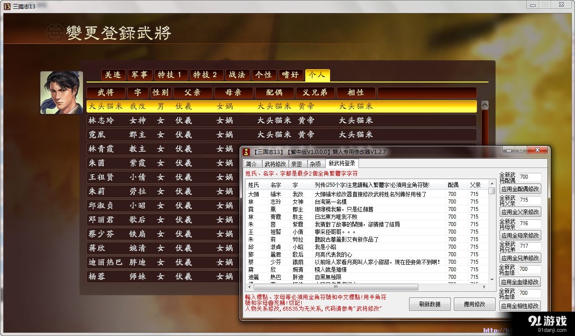Focus the 全新武将配偶 input field
The width and height of the screenshot is (575, 336).
pos(529,177)
